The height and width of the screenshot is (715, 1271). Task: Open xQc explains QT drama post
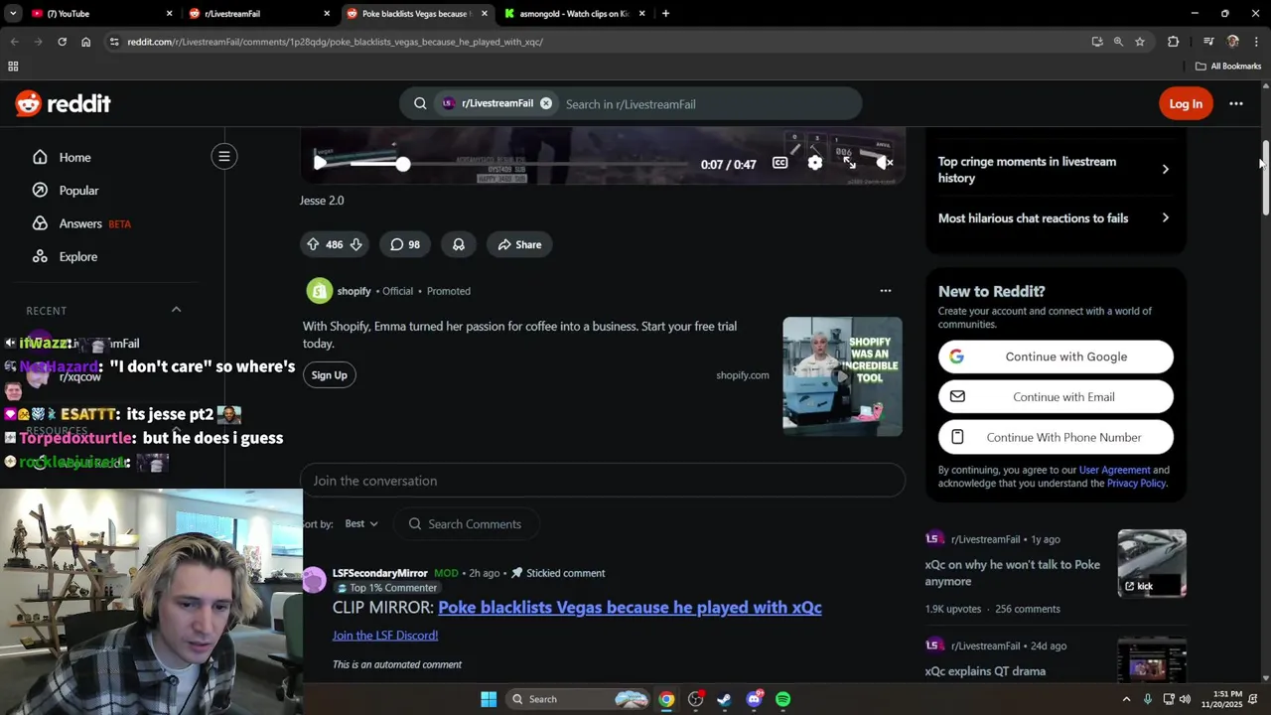[985, 671]
